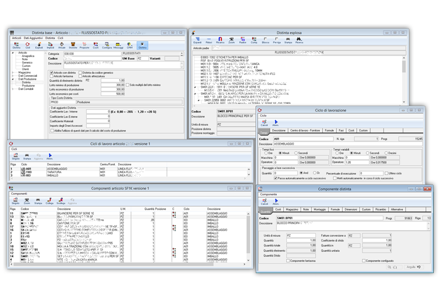Switch to Magazzino tab in Componente distinta
The image size is (442, 299).
coord(292,210)
